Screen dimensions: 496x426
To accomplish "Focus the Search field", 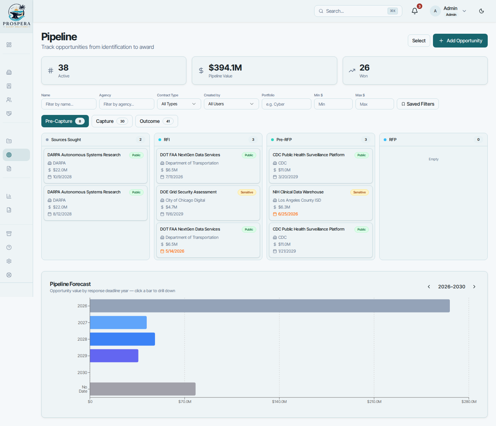I will 358,11.
